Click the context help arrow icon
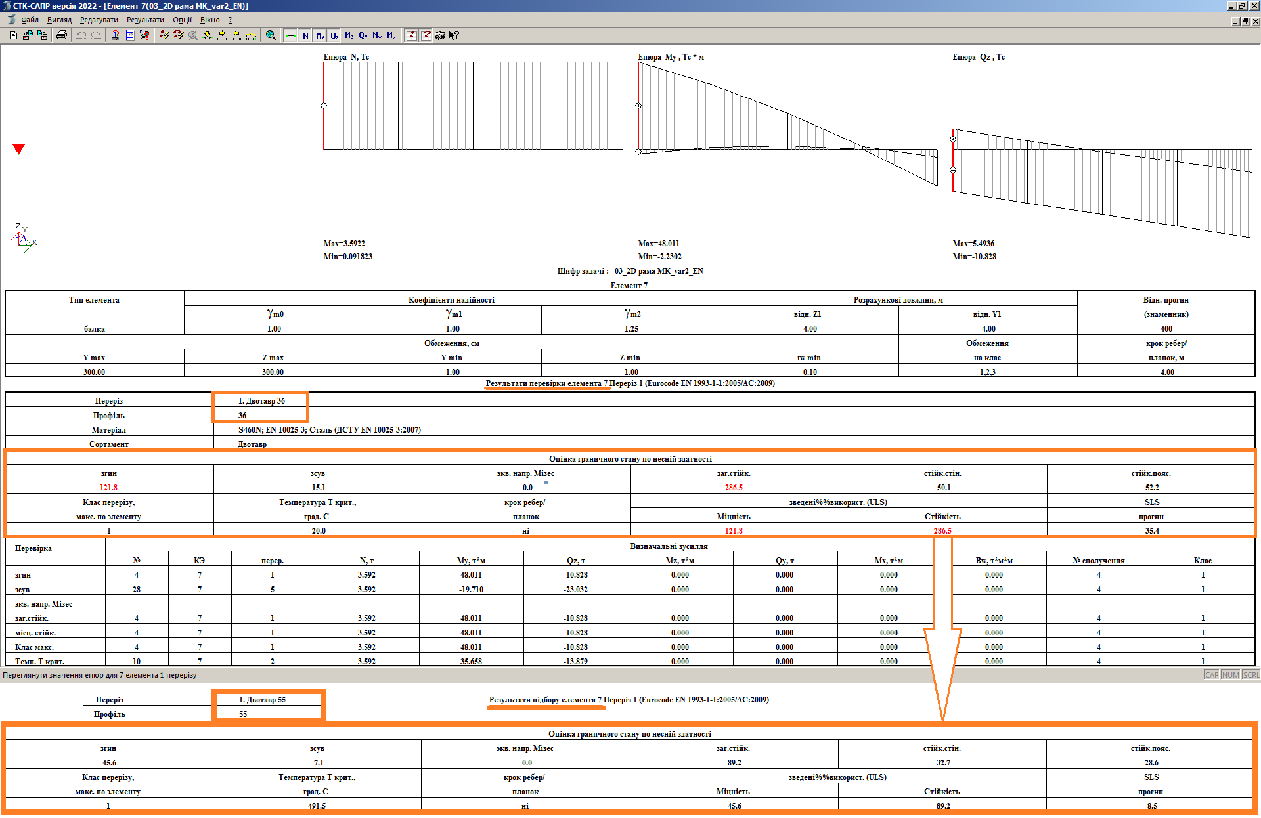Image resolution: width=1261 pixels, height=818 pixels. click(x=454, y=35)
